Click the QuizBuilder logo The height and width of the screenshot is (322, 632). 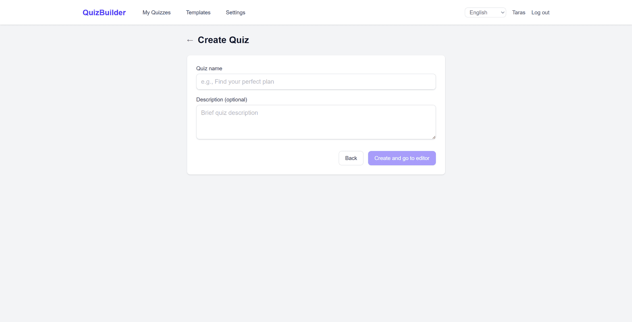coord(104,12)
